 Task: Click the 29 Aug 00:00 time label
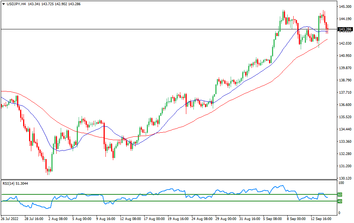[225, 219]
